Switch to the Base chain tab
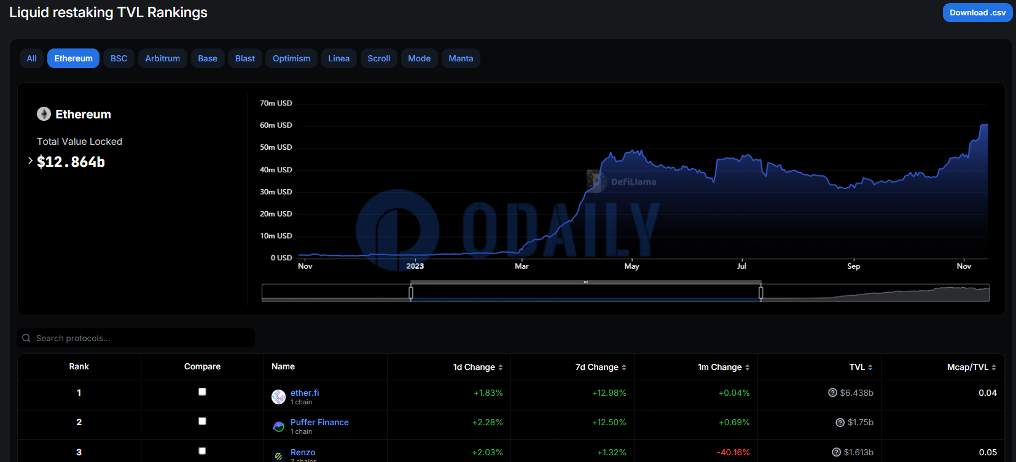The image size is (1016, 462). tap(208, 58)
